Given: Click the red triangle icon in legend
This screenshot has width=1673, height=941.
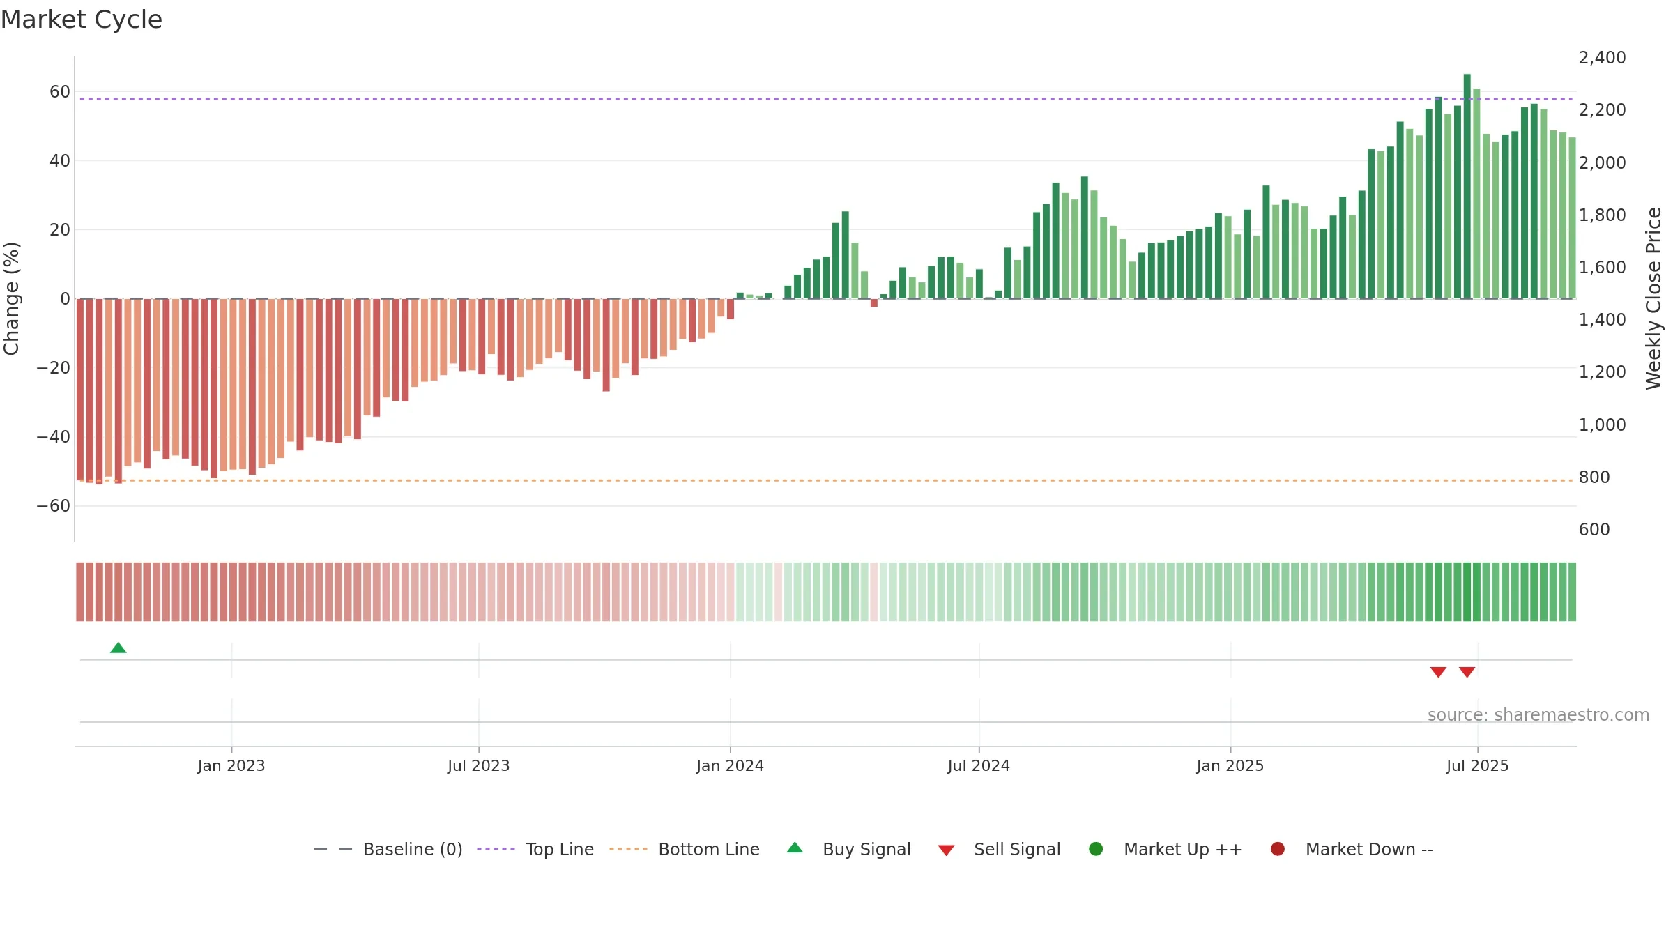Looking at the screenshot, I should pyautogui.click(x=946, y=850).
